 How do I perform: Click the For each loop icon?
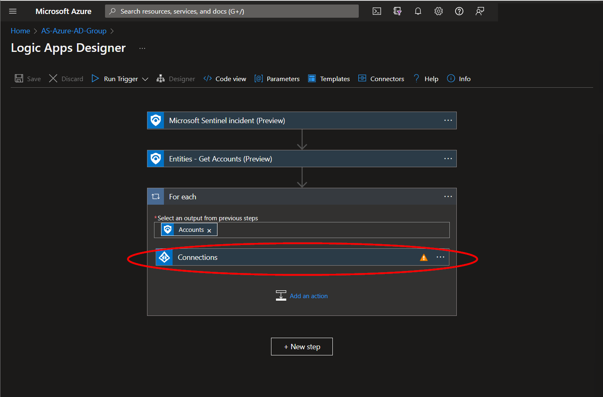tap(156, 196)
